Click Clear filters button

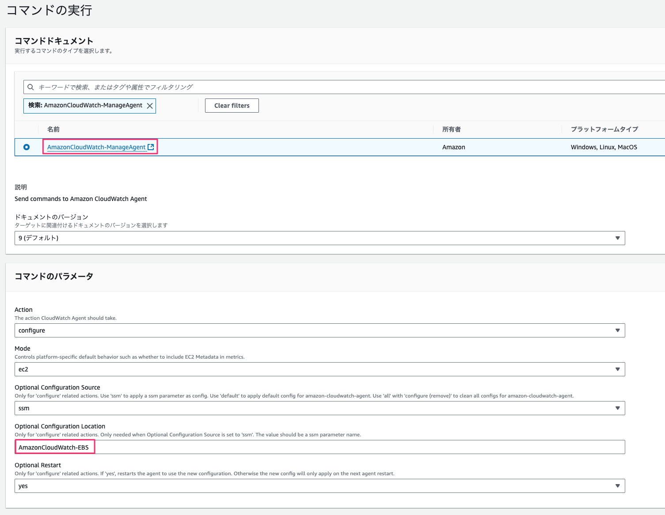click(232, 106)
